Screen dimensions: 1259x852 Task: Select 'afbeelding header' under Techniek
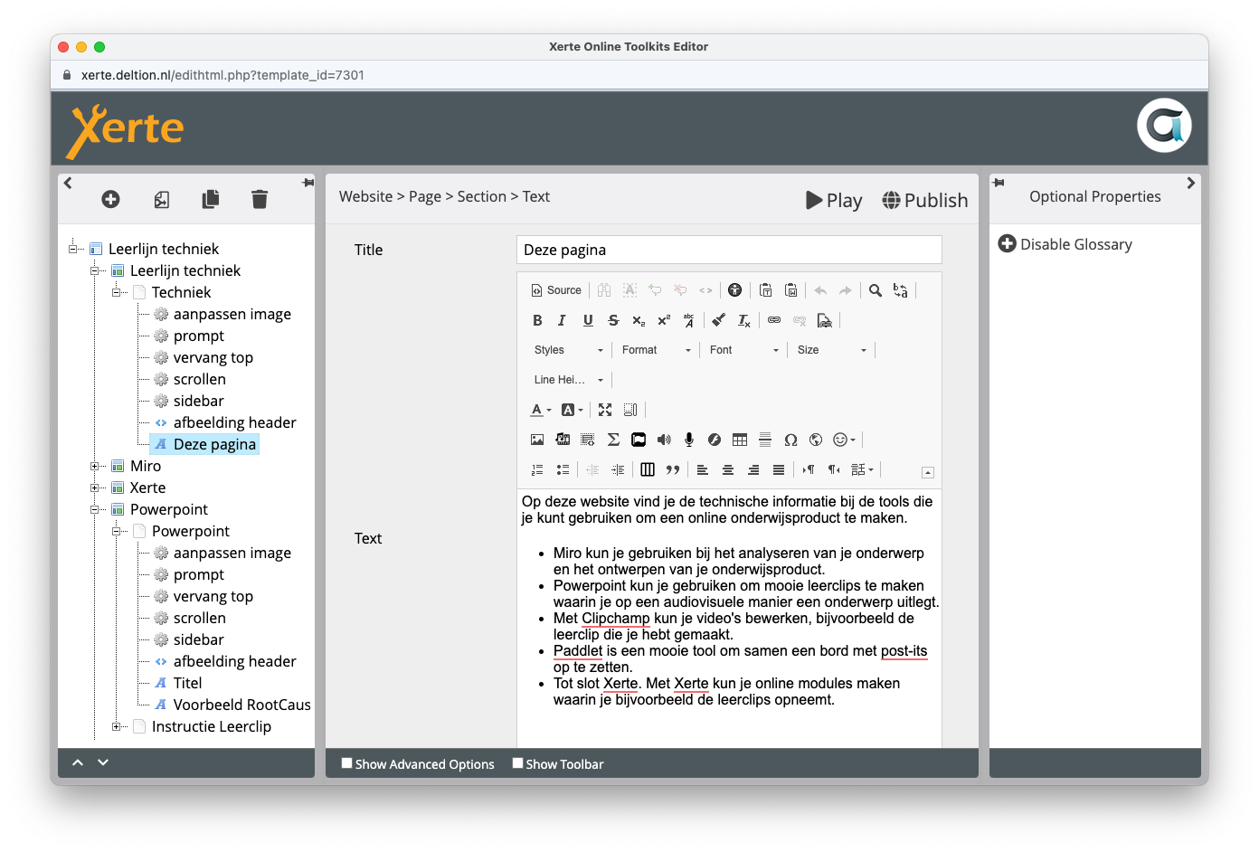coord(234,422)
